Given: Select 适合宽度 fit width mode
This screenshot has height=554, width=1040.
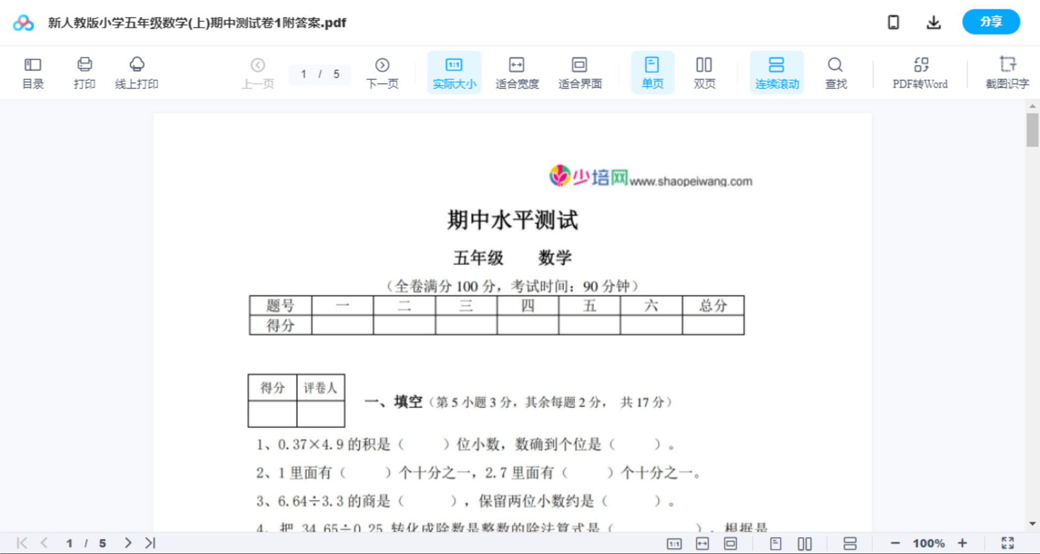Looking at the screenshot, I should (517, 72).
